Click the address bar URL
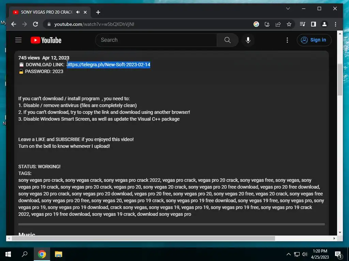 (x=94, y=24)
